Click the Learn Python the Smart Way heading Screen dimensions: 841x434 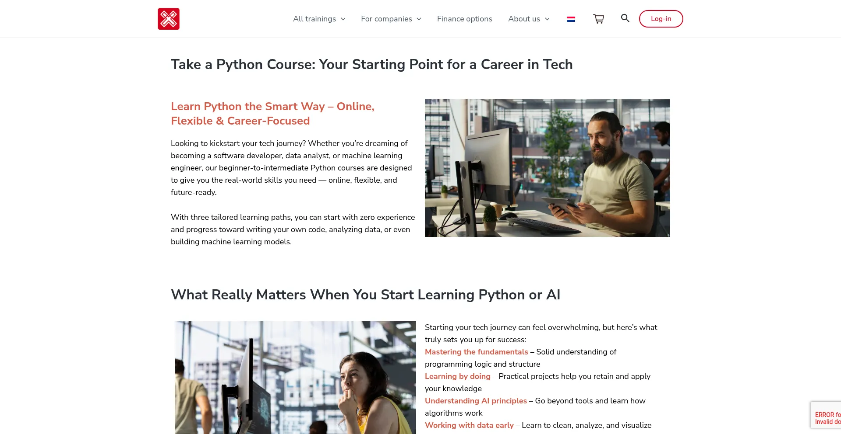272,114
